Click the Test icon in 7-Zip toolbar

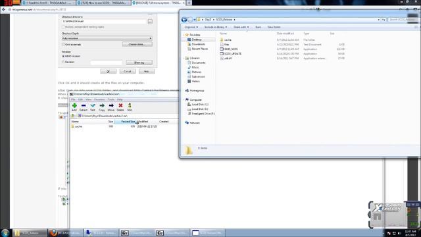(x=93, y=105)
